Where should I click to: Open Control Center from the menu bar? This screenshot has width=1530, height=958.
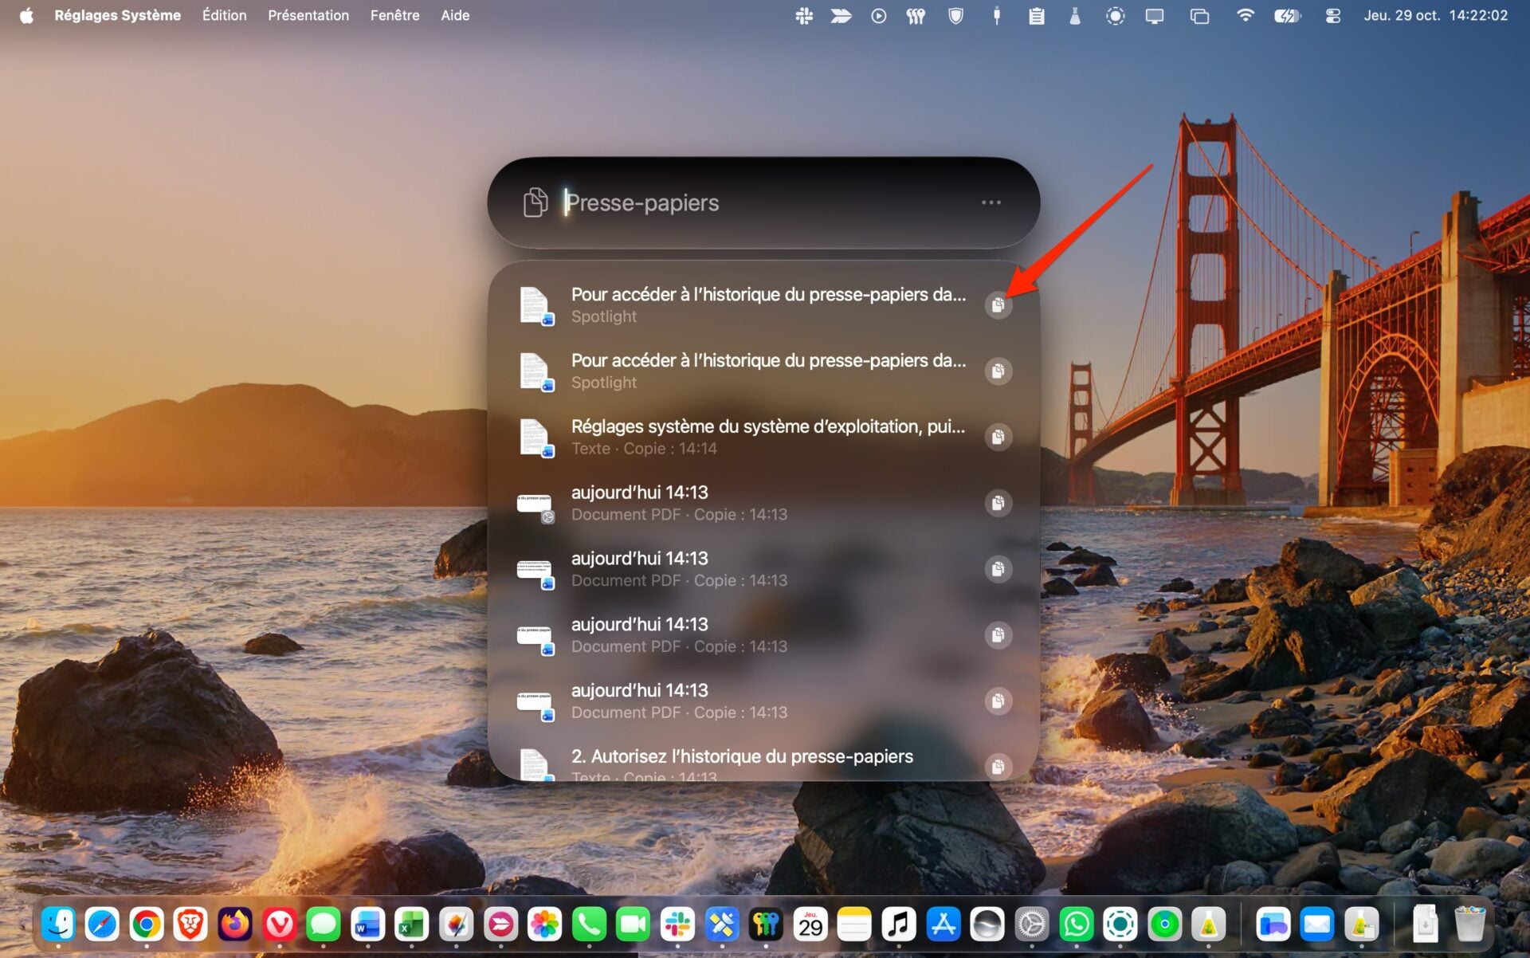1332,16
